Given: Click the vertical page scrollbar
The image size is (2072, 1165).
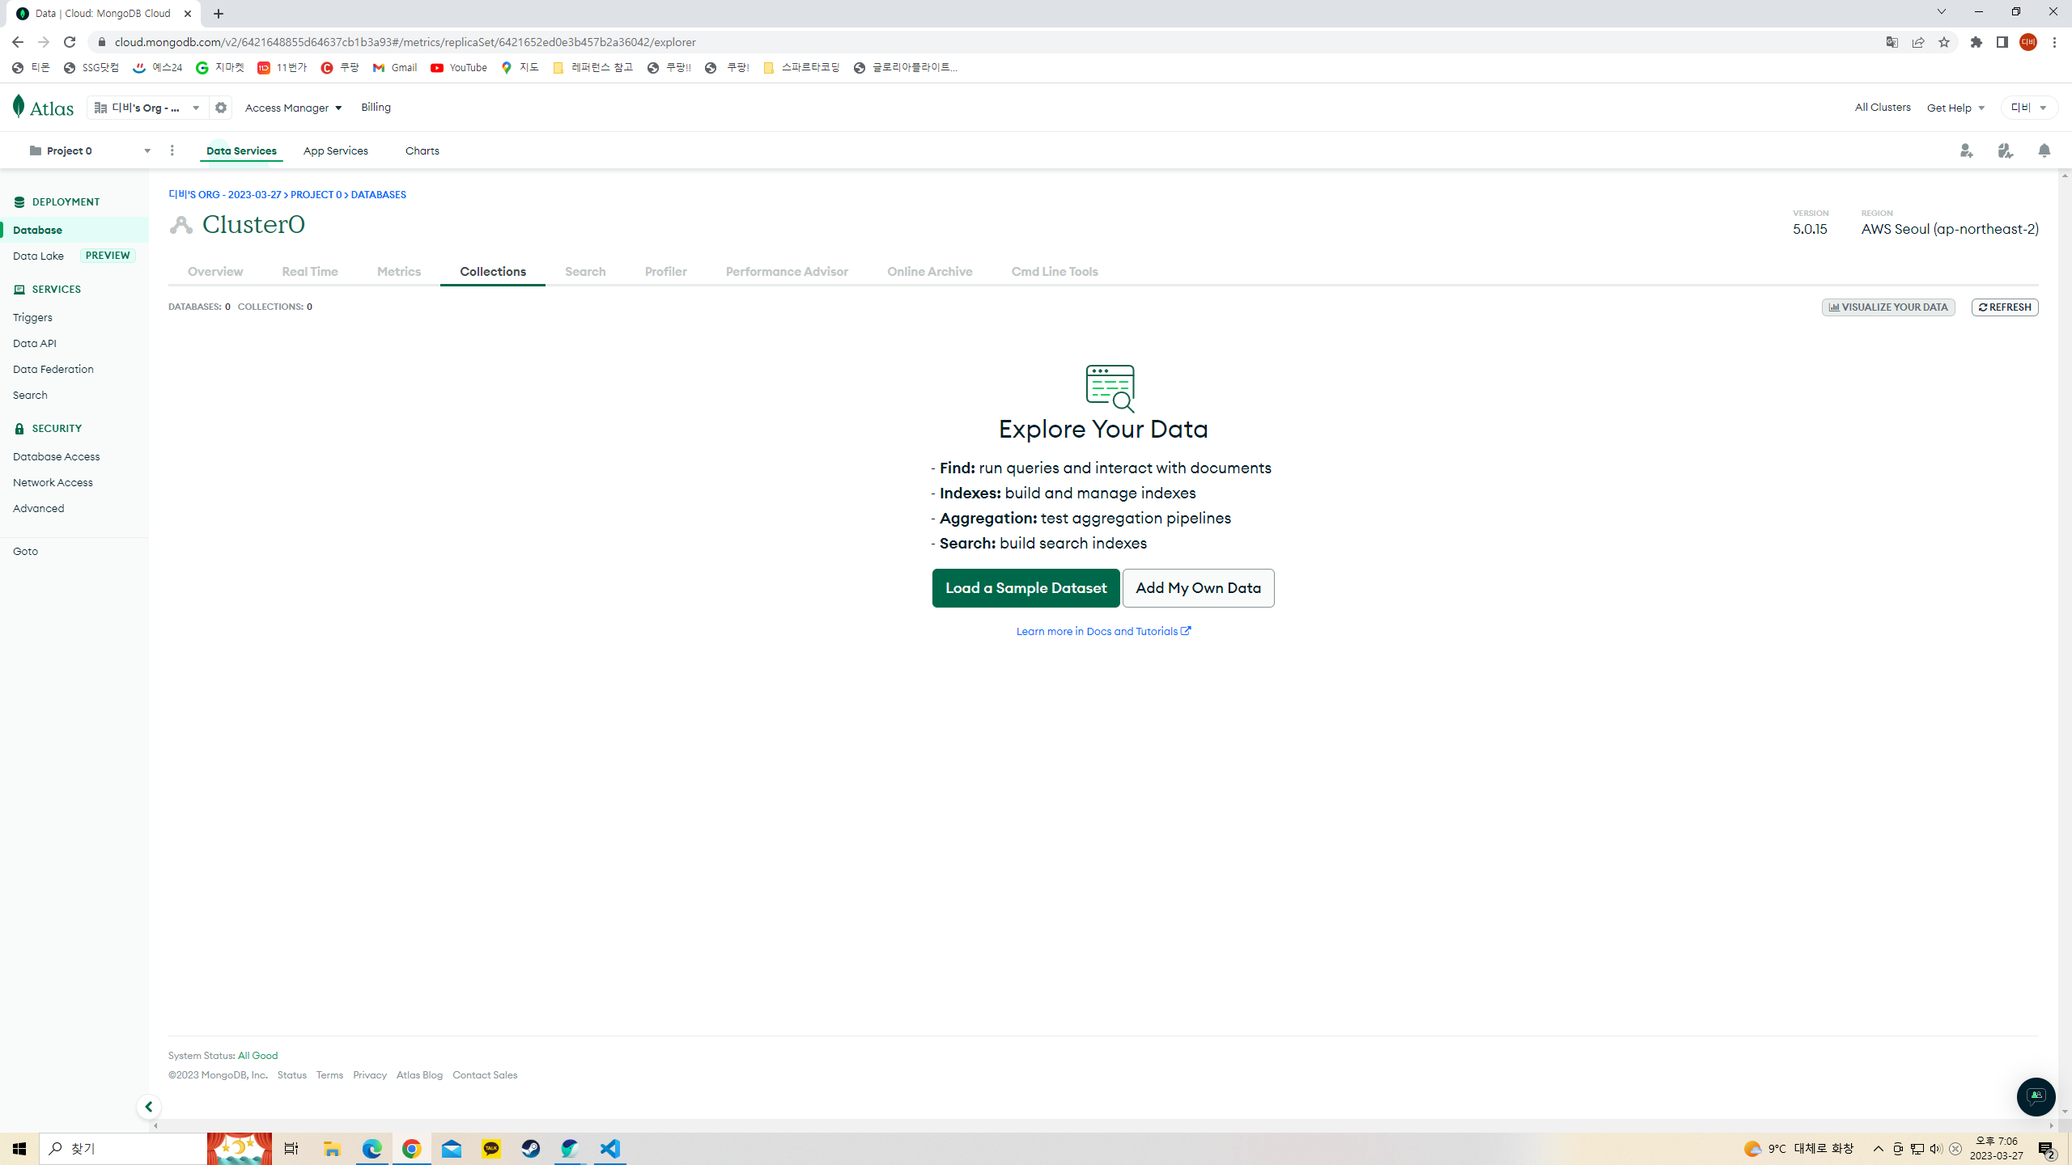Looking at the screenshot, I should pyautogui.click(x=2065, y=644).
